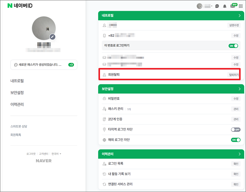Turn off the 해외 로그인 차단 toggle
The image size is (246, 192).
point(235,140)
